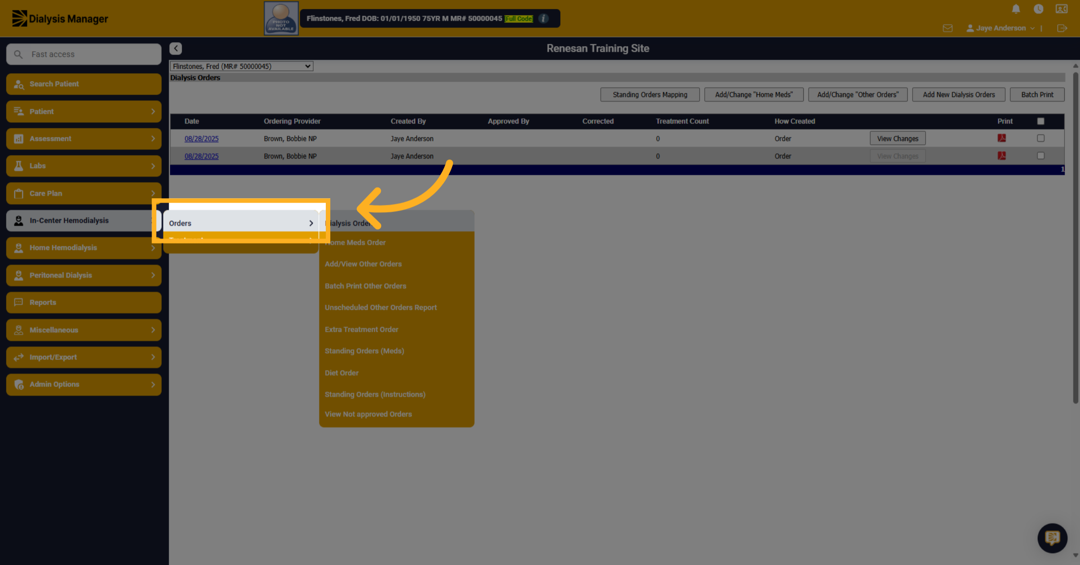
Task: Click the Standing Orders Mapping button
Action: point(650,94)
